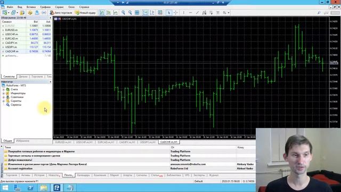Switch to the Детали tab
This screenshot has height=192, width=341.
pyautogui.click(x=23, y=77)
